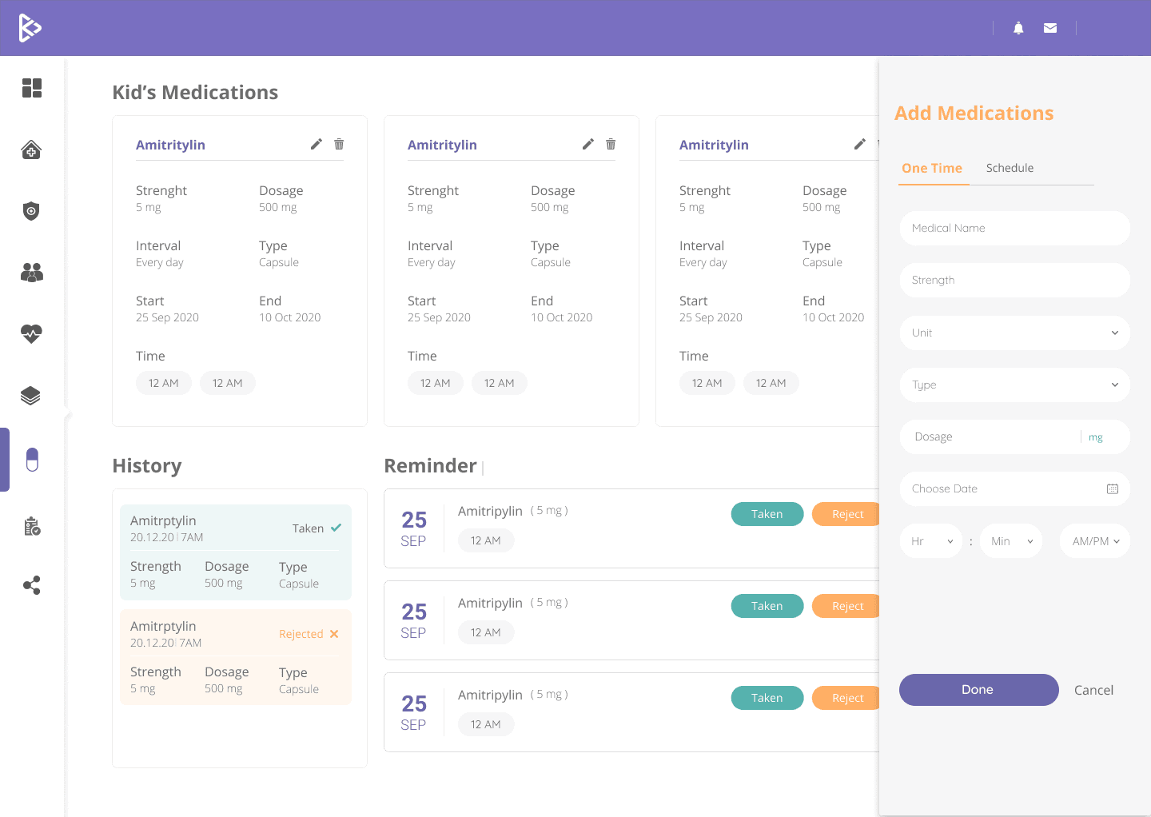
Task: Open the messages envelope icon
Action: 1049,28
